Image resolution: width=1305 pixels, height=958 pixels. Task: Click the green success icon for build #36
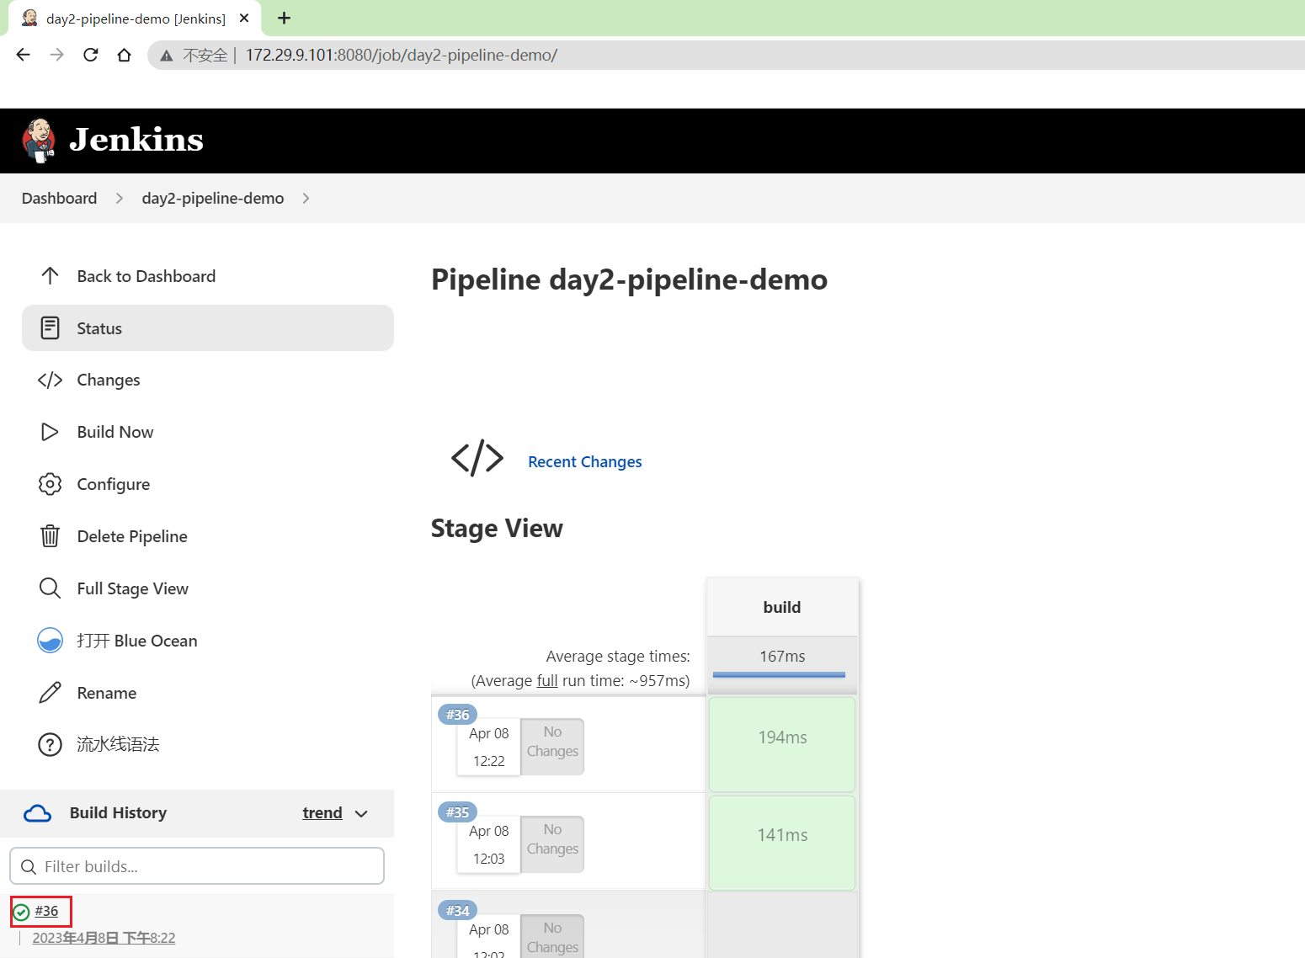click(x=22, y=912)
